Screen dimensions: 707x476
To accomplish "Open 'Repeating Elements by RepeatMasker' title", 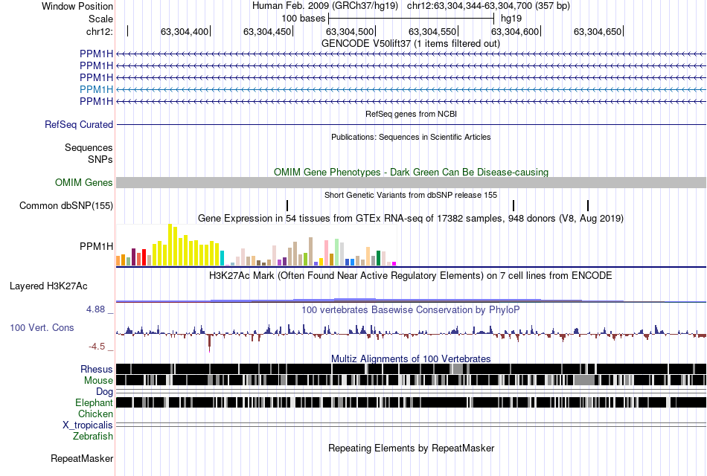I will coord(411,448).
